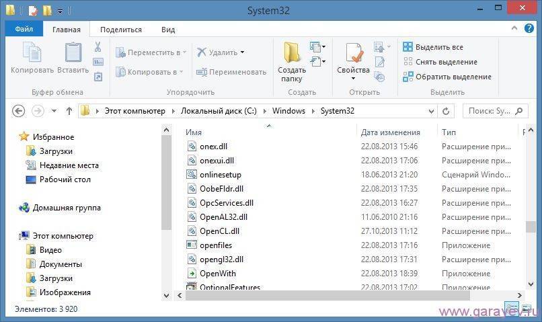Click the Переименовать (Rename) button
542x322 pixels.
coord(231,72)
